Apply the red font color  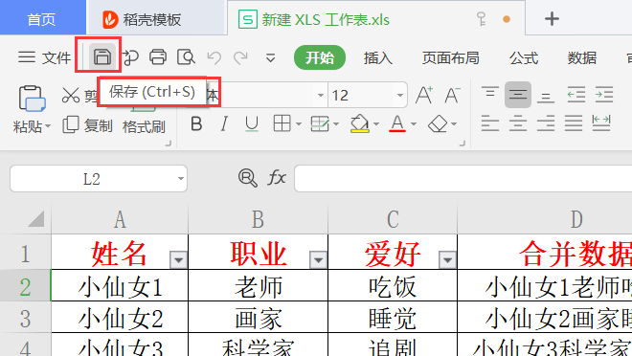pos(397,123)
